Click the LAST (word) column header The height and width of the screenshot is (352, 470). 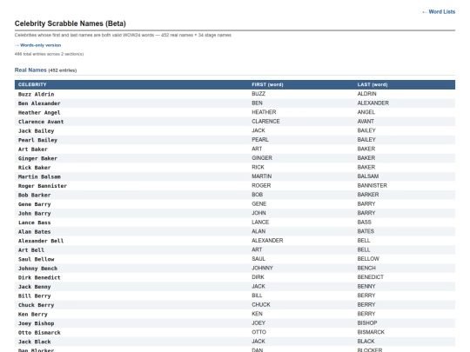[373, 84]
